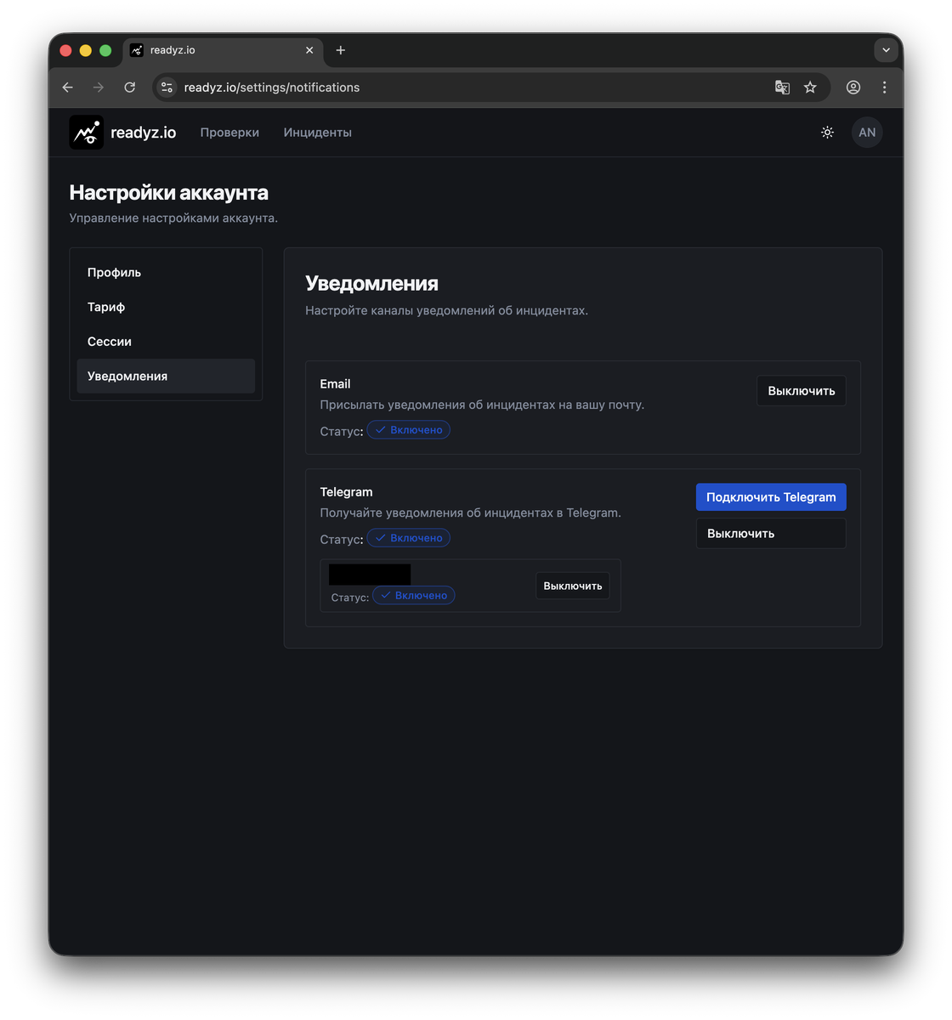952x1020 pixels.
Task: Click Подключить Telegram button
Action: [771, 497]
